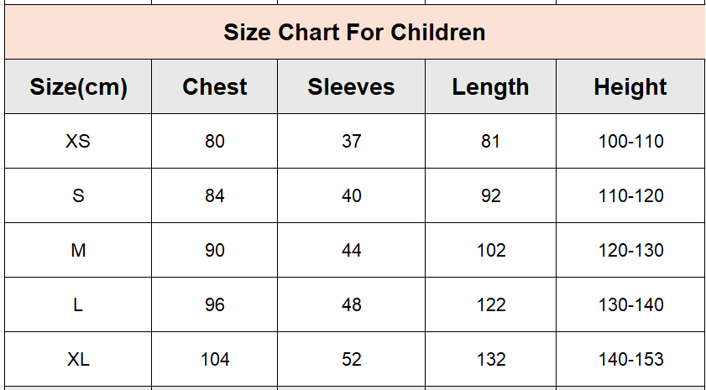
Task: Select the S size row label
Action: [x=78, y=195]
